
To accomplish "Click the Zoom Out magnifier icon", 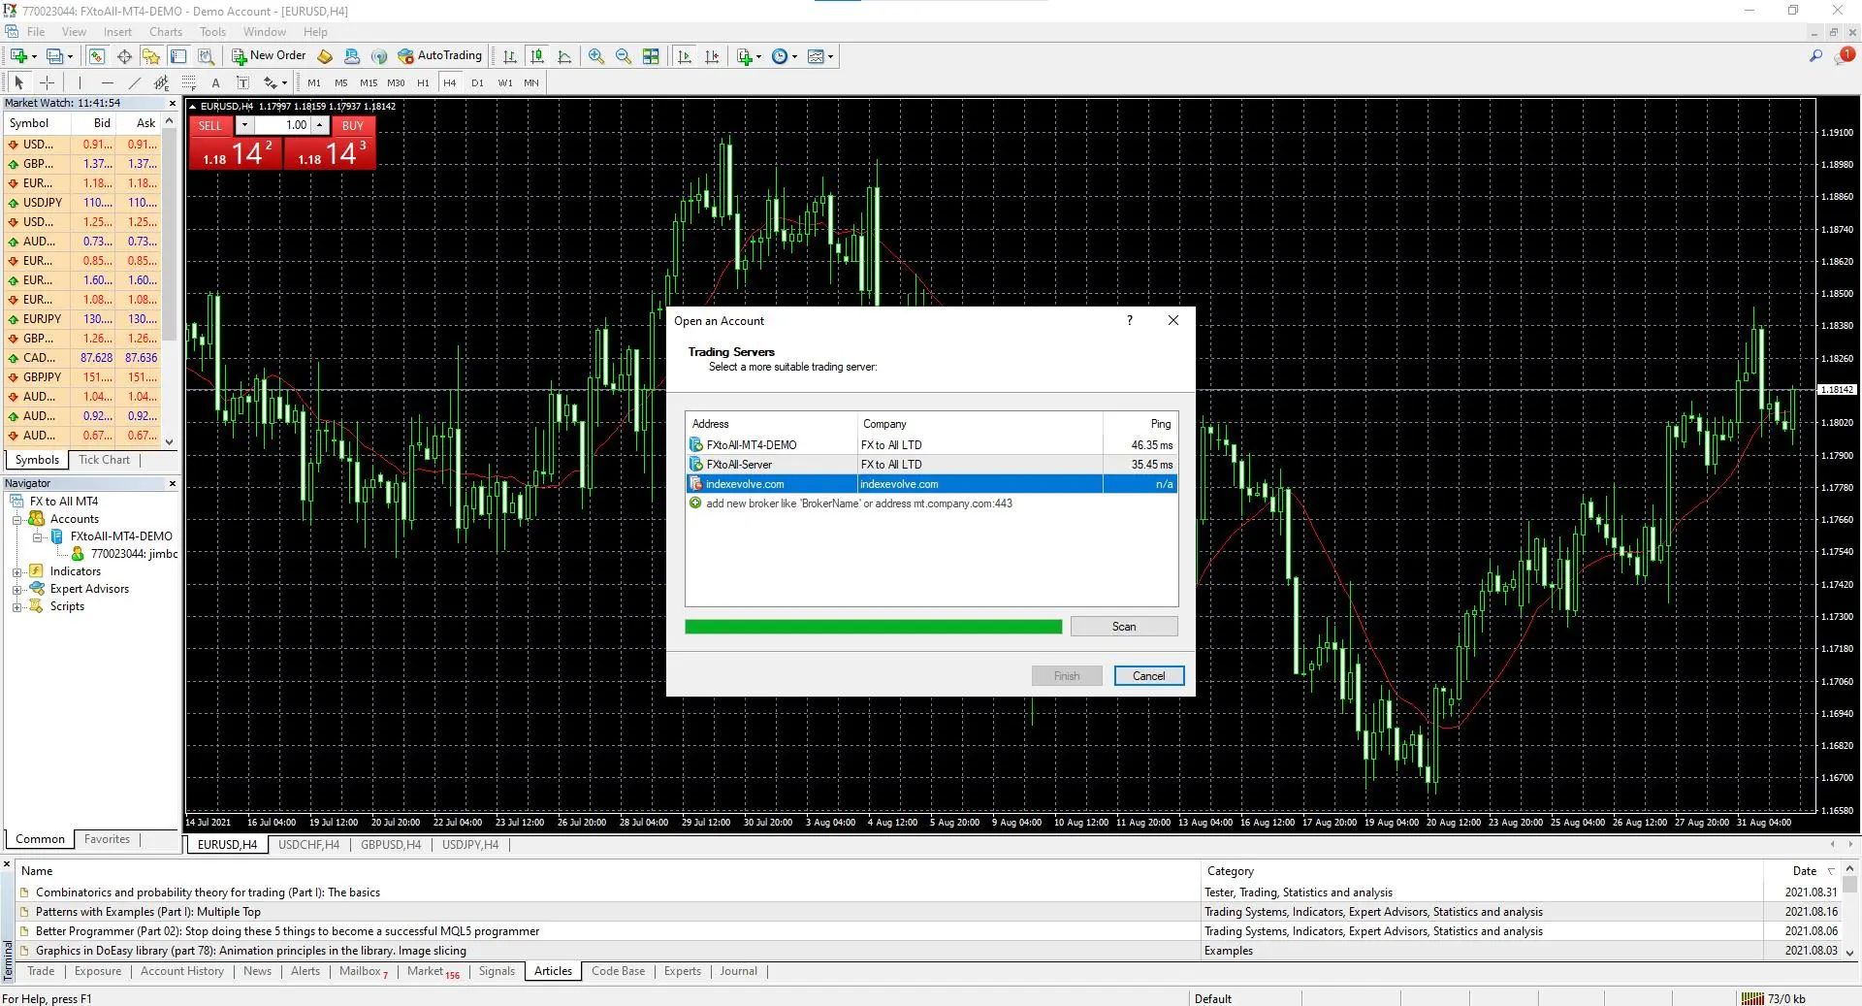I will [624, 56].
